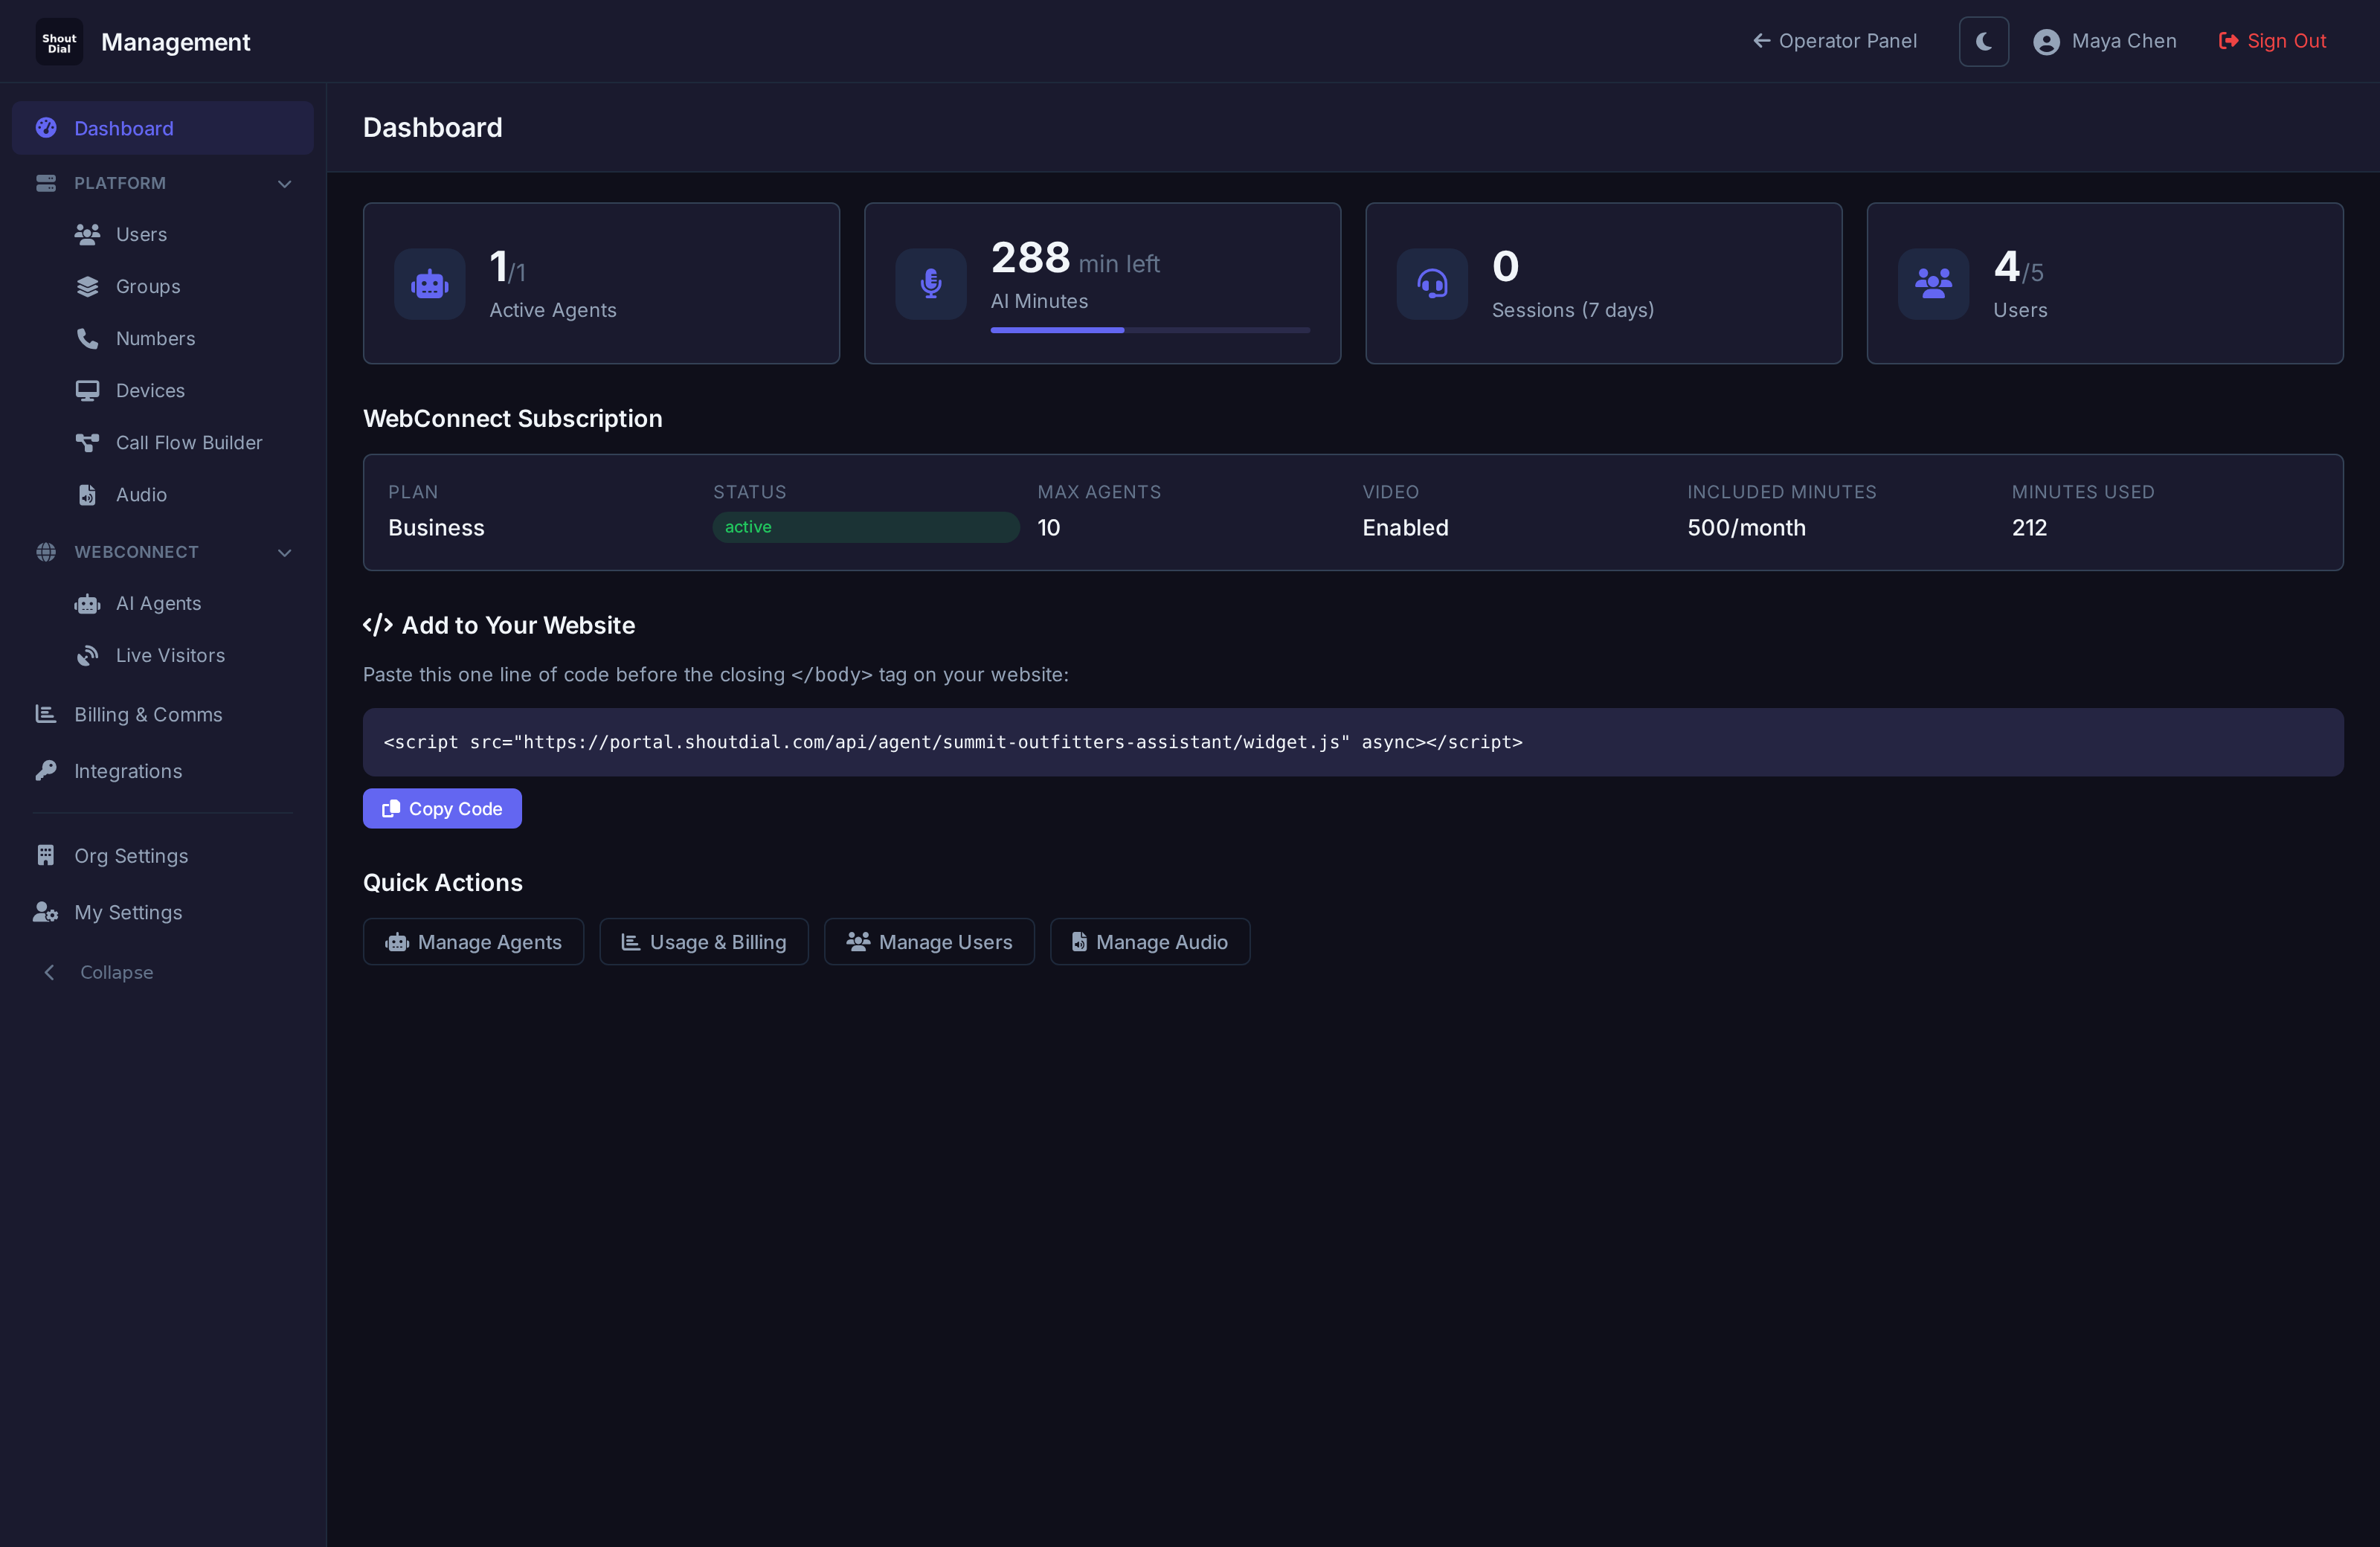Click the Devices monitor icon

(88, 391)
